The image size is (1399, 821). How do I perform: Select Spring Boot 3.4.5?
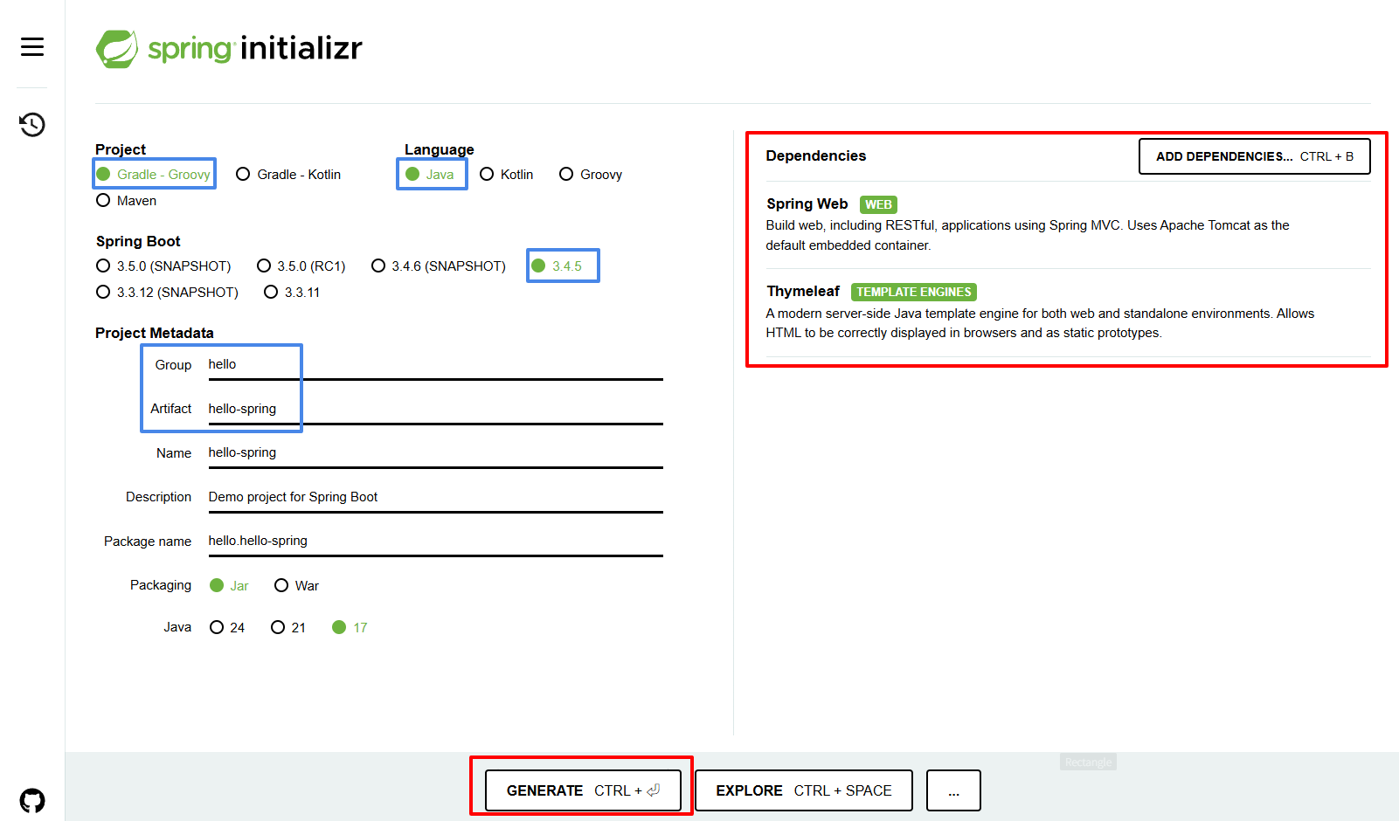coord(557,266)
